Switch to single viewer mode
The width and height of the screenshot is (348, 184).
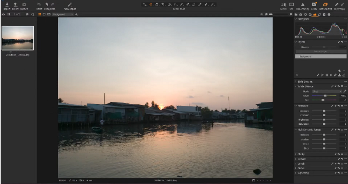pyautogui.click(x=44, y=14)
